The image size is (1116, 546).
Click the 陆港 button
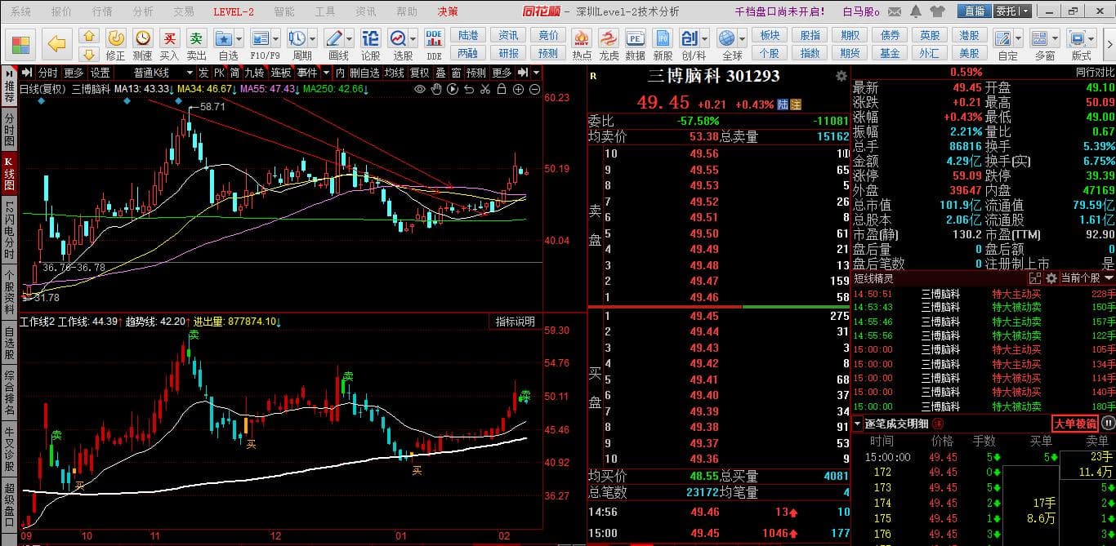pyautogui.click(x=468, y=35)
